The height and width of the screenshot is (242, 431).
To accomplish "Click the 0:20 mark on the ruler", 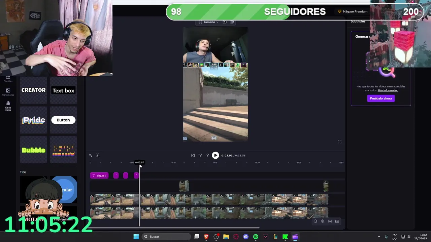I will 257,163.
